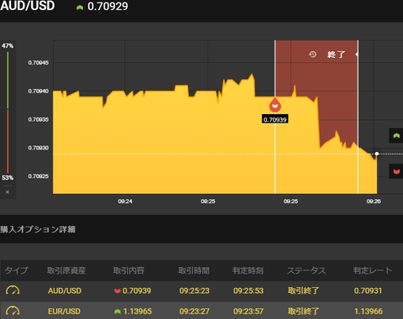Open the EUR/USD trade row asset

[x=64, y=311]
